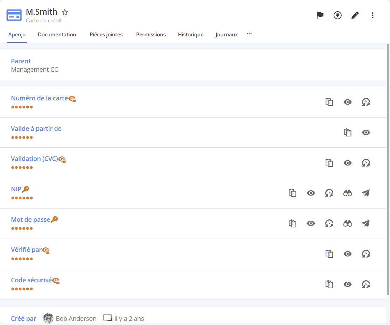Toggle visibility of Valide à partir de
Screen dimensions: 390x325
click(x=366, y=132)
